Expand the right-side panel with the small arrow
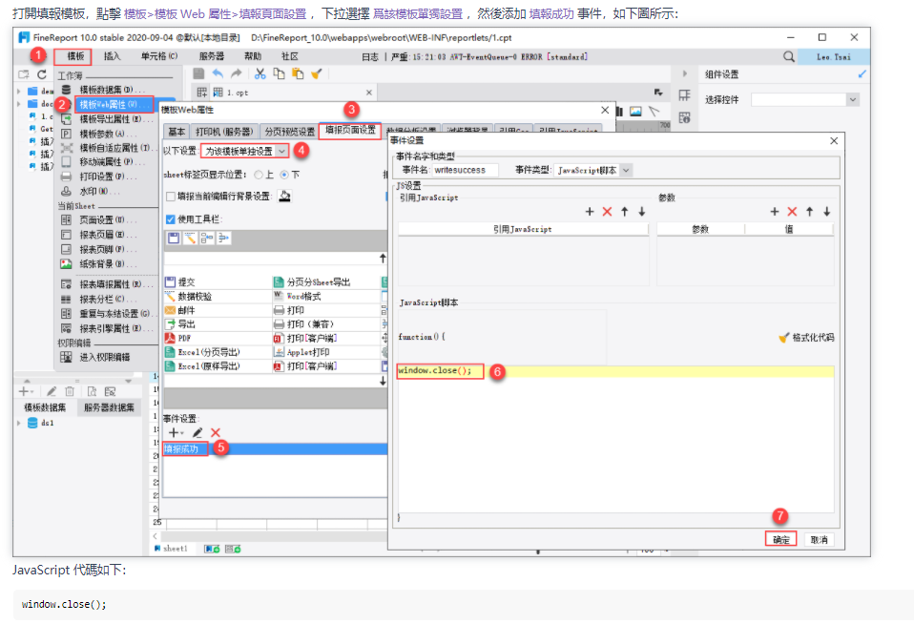Image resolution: width=914 pixels, height=624 pixels. (x=684, y=74)
